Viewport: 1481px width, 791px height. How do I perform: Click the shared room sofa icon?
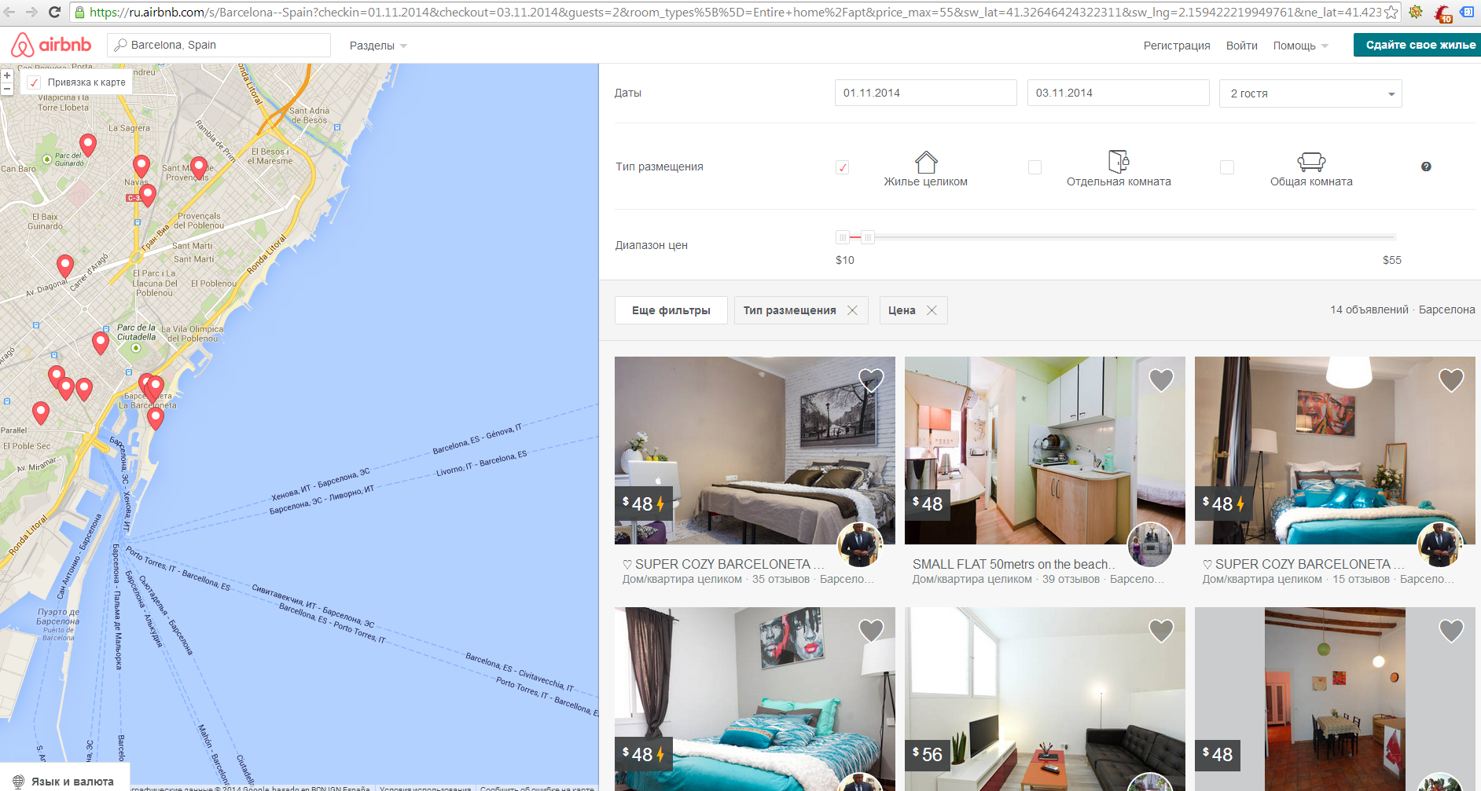click(1311, 162)
